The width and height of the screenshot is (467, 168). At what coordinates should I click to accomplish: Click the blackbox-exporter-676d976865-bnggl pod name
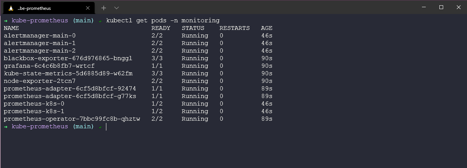(68, 58)
